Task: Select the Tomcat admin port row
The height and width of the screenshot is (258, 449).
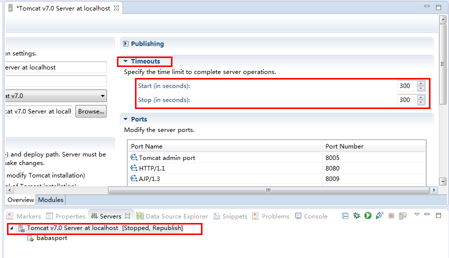Action: [x=276, y=157]
